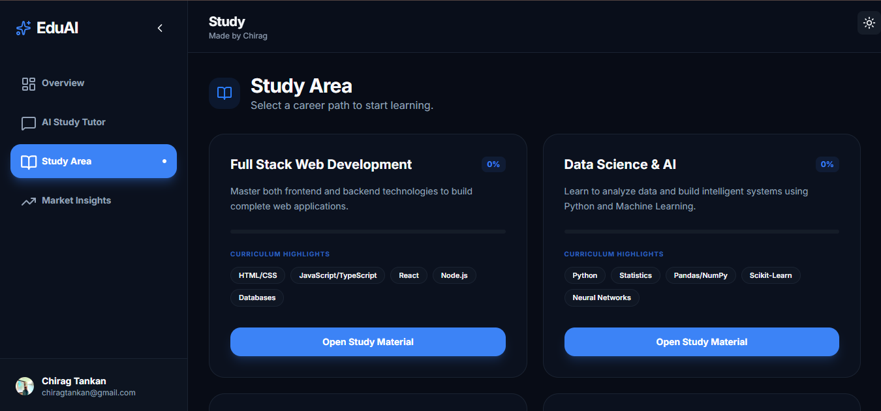Click the 0% badge on Full Stack card

493,164
